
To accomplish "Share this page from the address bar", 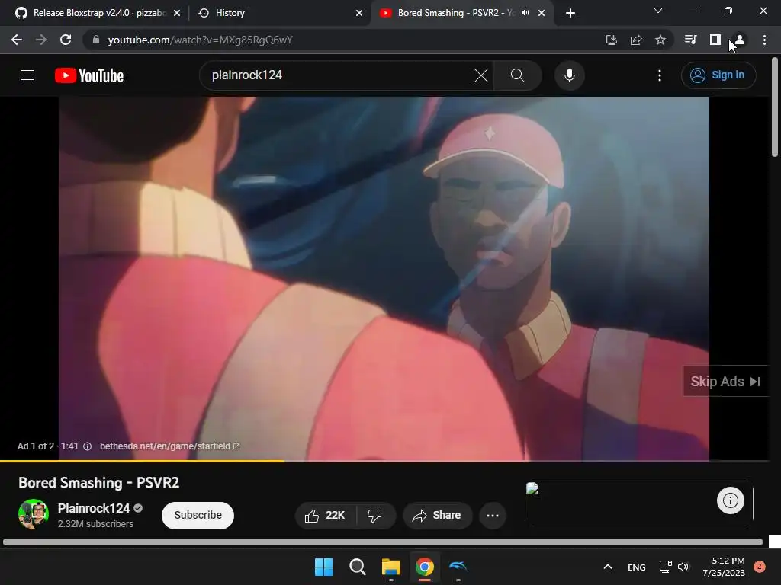I will point(636,40).
